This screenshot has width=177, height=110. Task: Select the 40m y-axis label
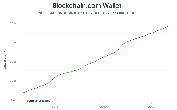pyautogui.click(x=13, y=42)
